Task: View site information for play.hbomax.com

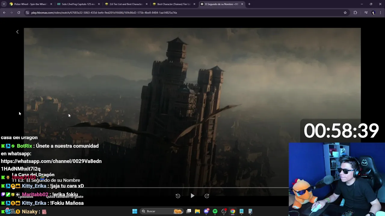Action: [27, 13]
